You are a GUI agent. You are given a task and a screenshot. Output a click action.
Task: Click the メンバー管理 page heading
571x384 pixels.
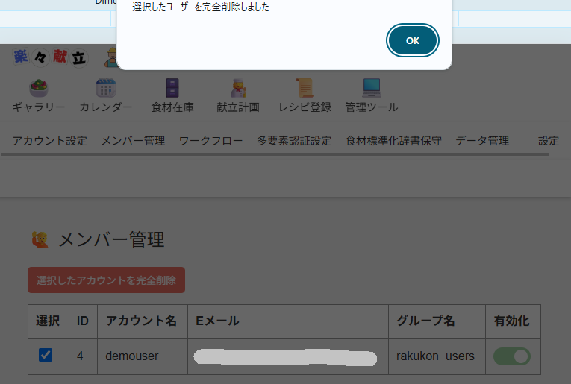click(x=111, y=240)
